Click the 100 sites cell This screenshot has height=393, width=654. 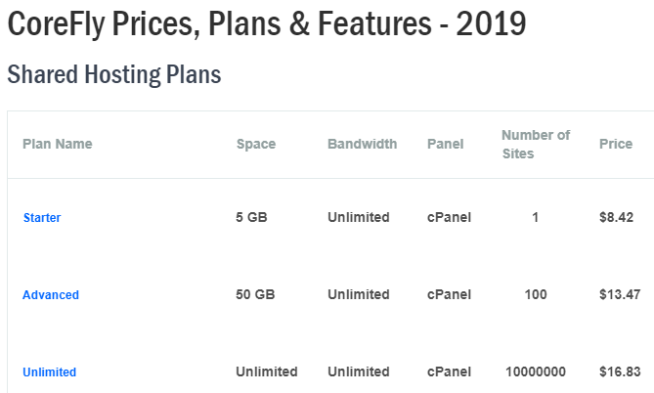(x=535, y=294)
